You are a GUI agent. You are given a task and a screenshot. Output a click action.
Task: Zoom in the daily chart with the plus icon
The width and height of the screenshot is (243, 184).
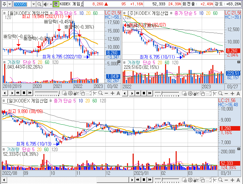232,180
